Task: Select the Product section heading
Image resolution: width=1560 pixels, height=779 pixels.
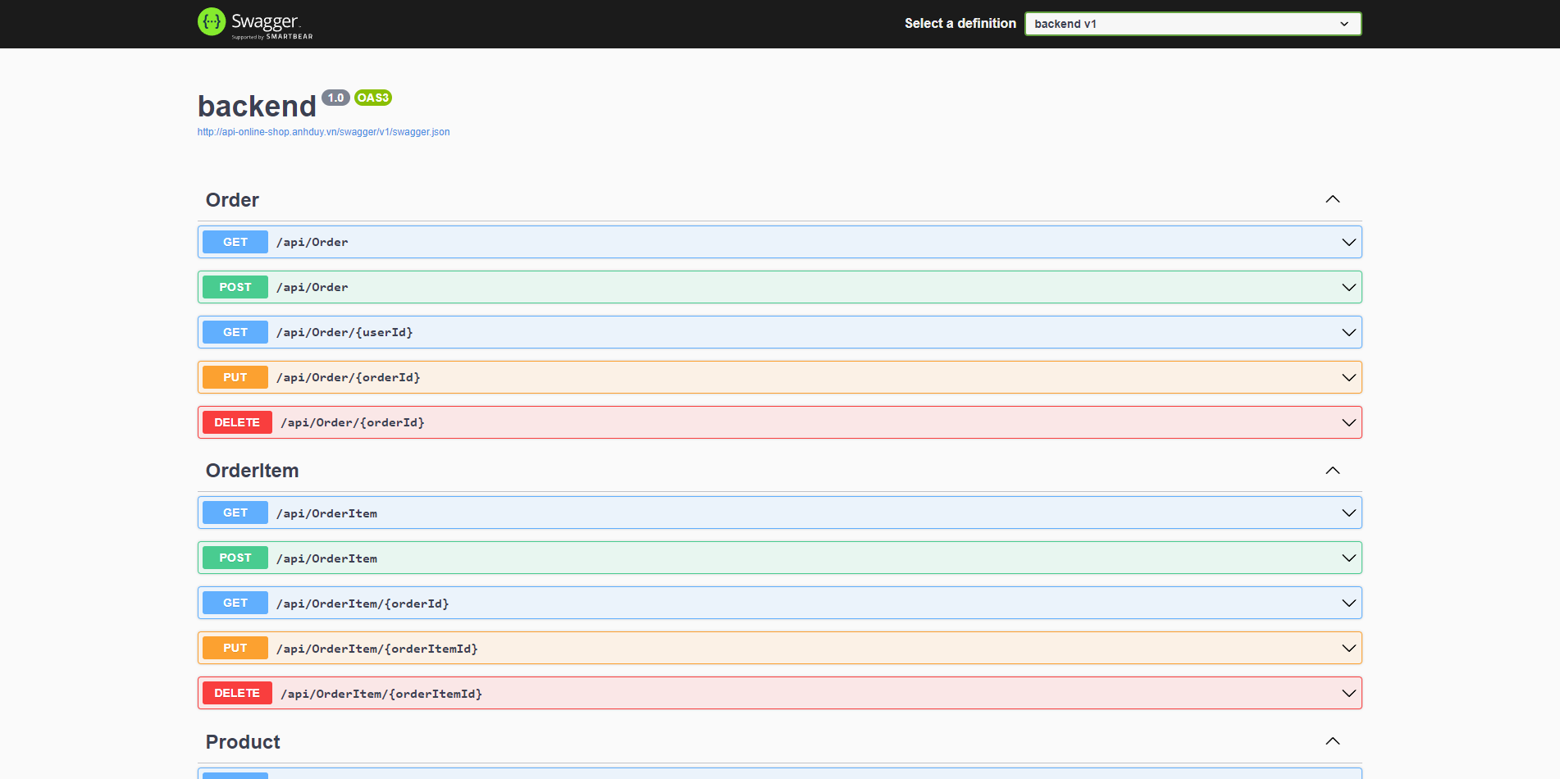Action: click(x=243, y=741)
